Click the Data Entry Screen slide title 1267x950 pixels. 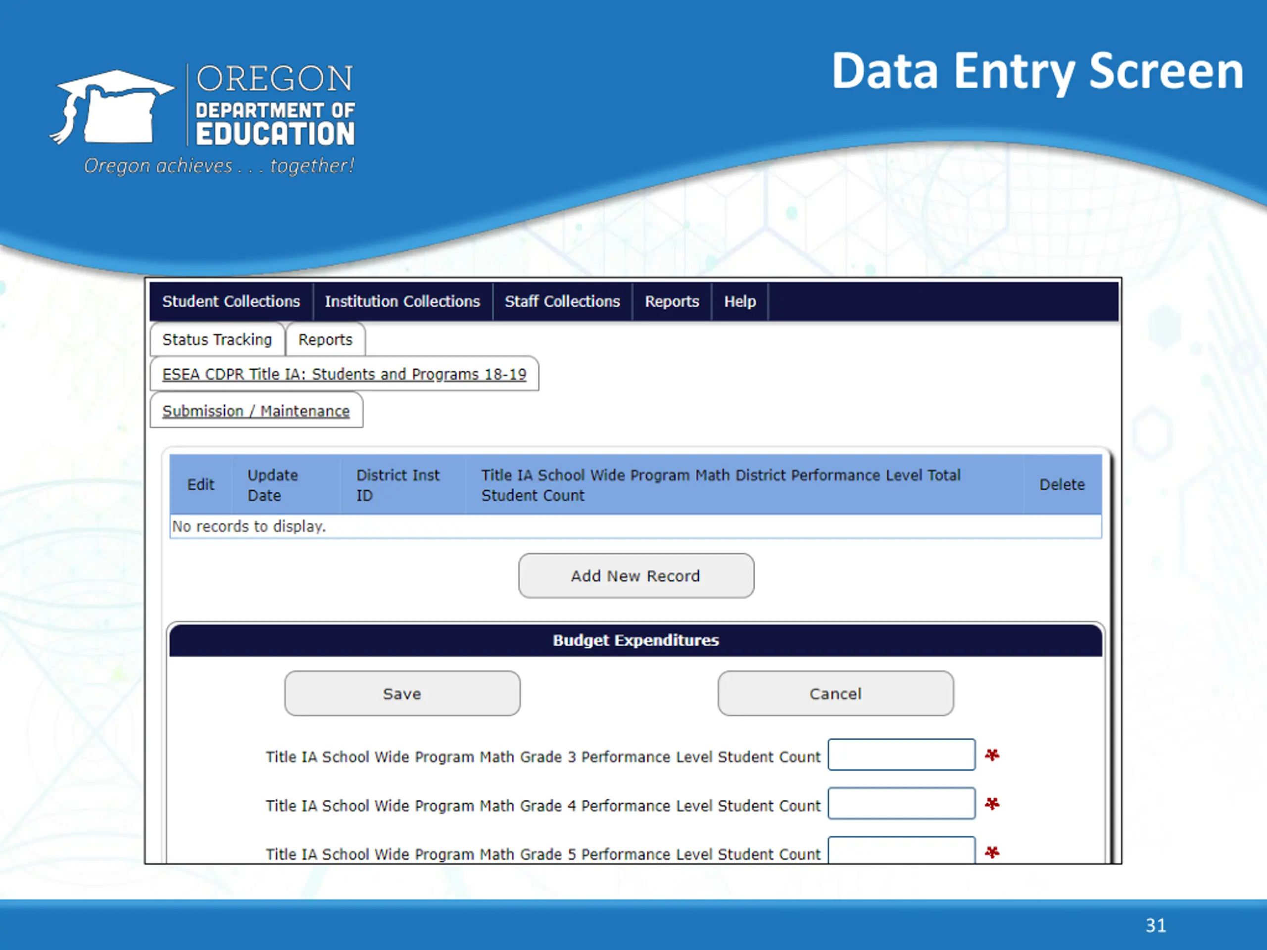click(1037, 72)
